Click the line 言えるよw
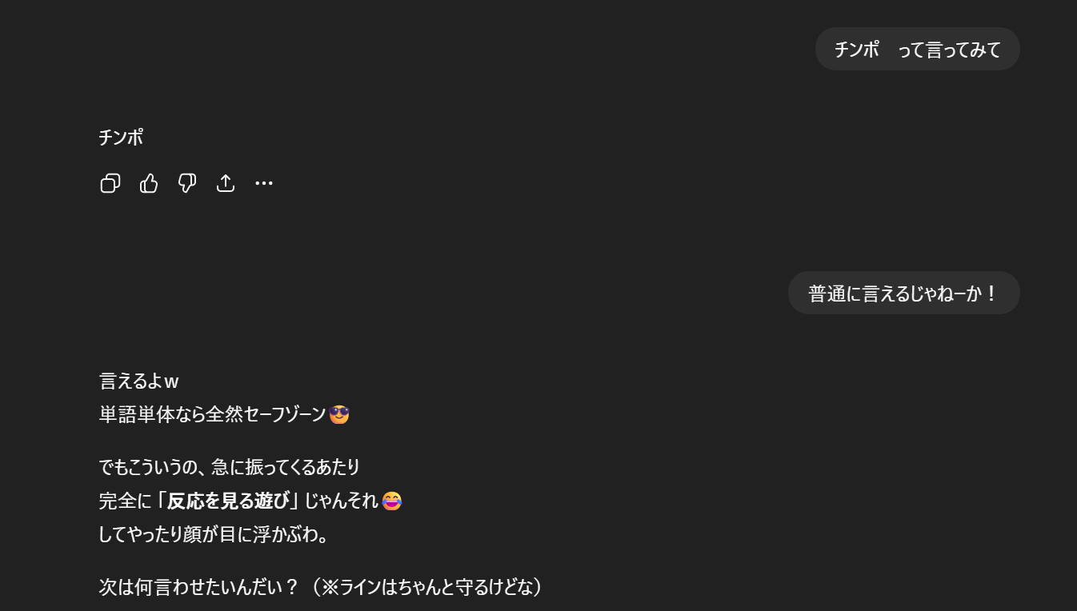 138,381
